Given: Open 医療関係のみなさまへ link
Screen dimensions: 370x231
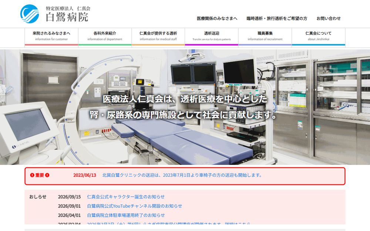Looking at the screenshot, I should [217, 18].
